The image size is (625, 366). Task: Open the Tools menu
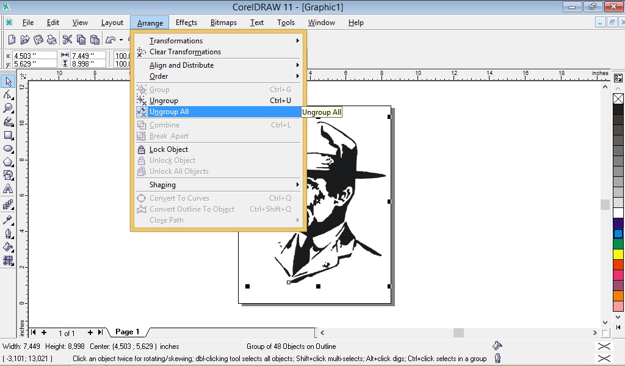click(x=286, y=23)
